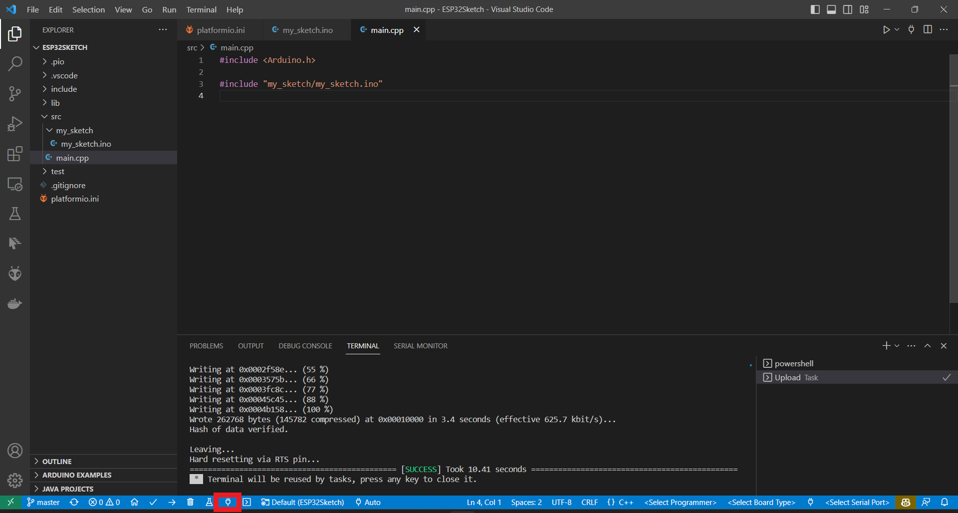958x513 pixels.
Task: Open the Extensions view
Action: tap(15, 154)
